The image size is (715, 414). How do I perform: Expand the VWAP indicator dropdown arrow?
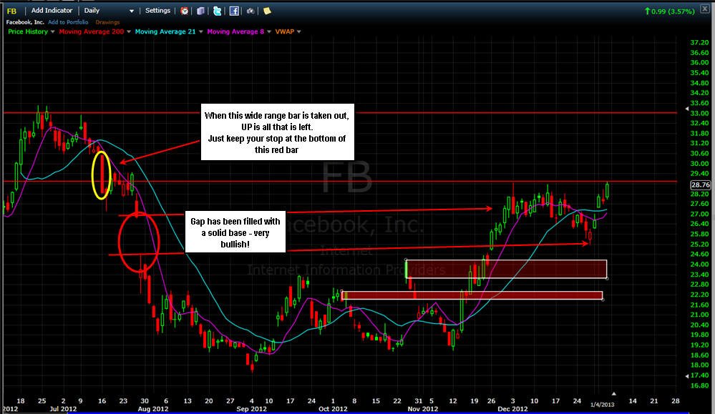coord(298,32)
